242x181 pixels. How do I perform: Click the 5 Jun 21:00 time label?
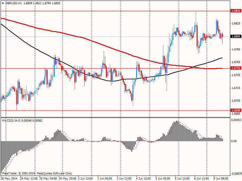pos(182,179)
